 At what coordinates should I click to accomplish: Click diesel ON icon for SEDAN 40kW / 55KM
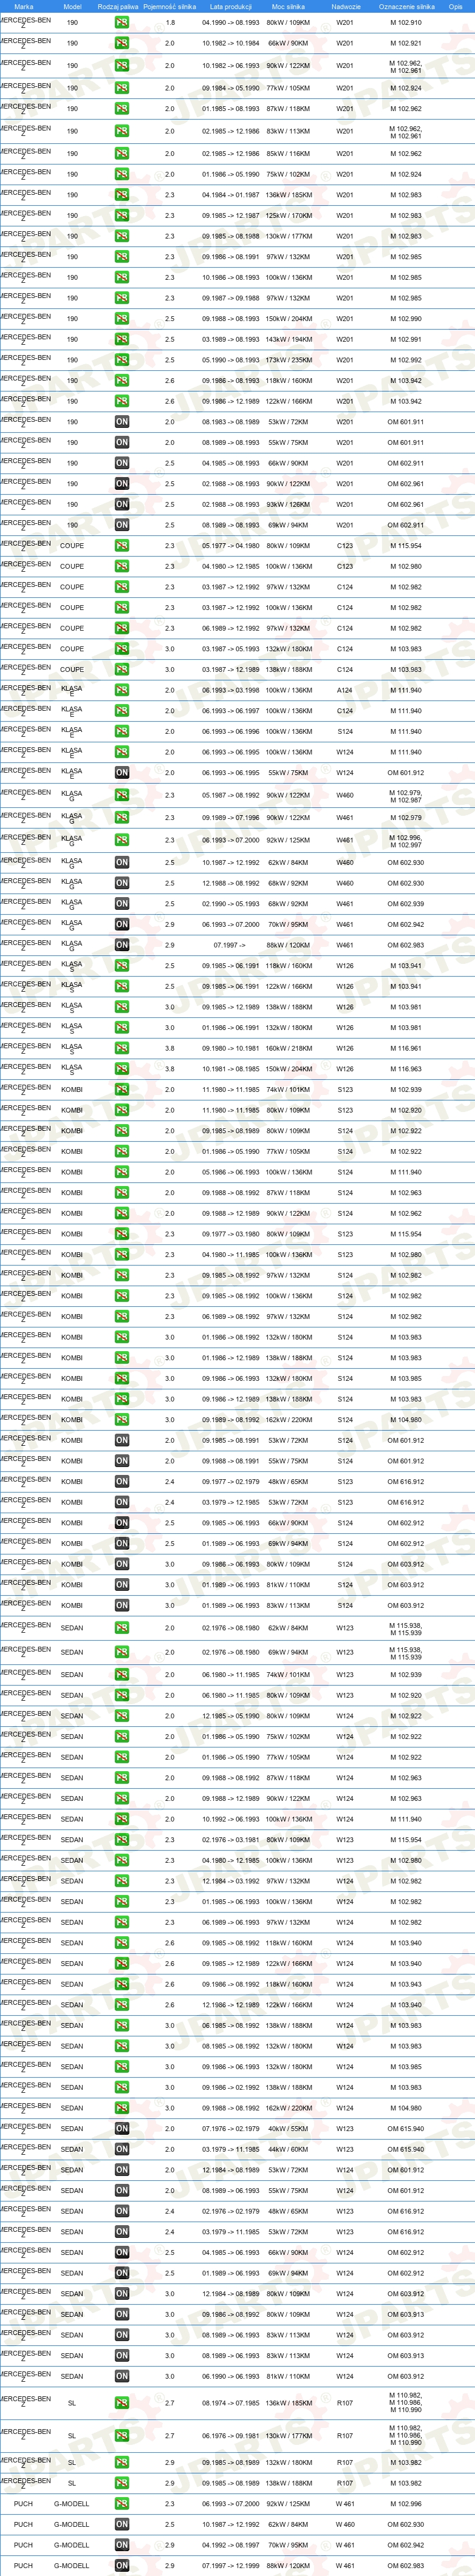click(x=121, y=2128)
